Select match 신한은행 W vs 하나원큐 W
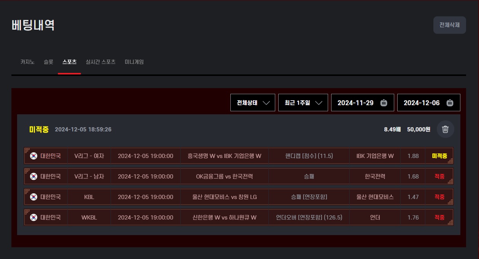Viewport: 479px width, 259px height. tap(224, 217)
